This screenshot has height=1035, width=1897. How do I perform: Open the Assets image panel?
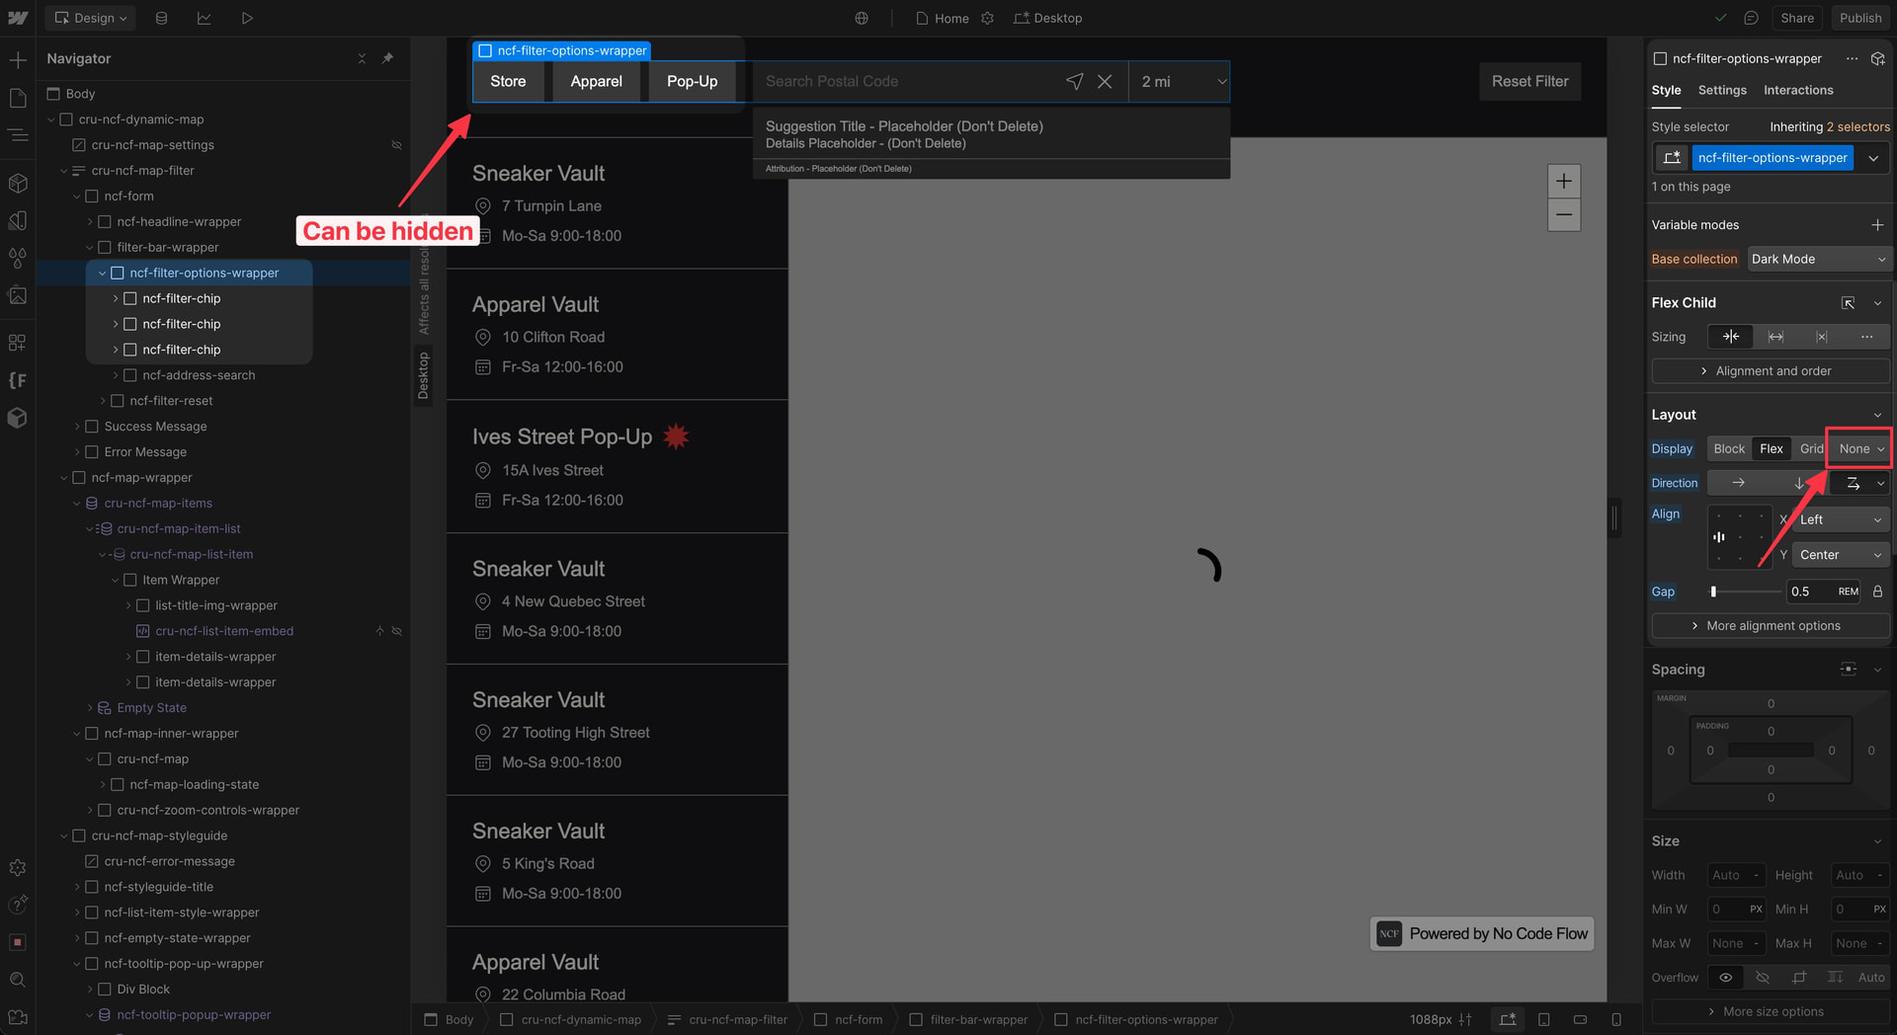18,295
